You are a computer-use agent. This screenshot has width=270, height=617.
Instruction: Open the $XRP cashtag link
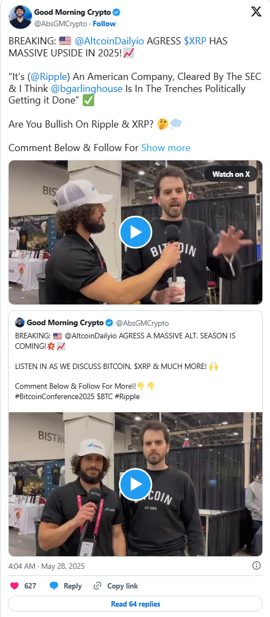click(195, 41)
